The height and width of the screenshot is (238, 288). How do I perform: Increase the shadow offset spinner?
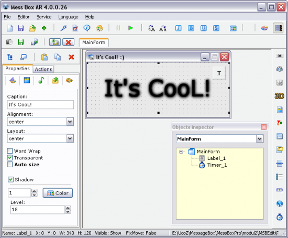coord(35,191)
